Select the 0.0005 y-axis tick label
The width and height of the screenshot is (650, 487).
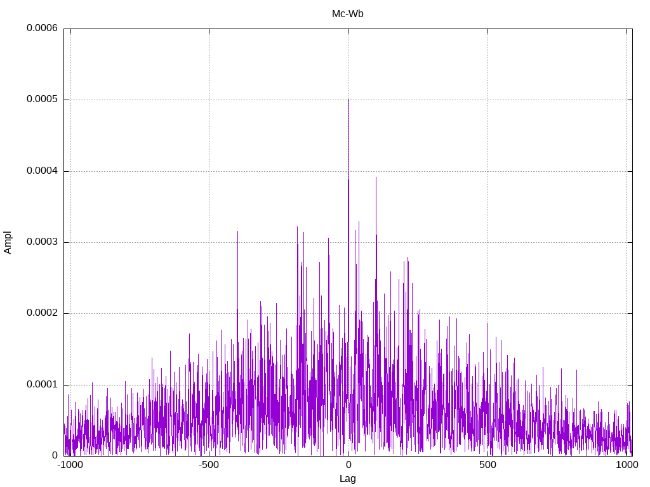42,100
